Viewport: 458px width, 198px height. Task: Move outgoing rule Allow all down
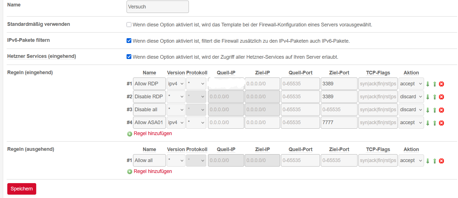[x=428, y=161]
